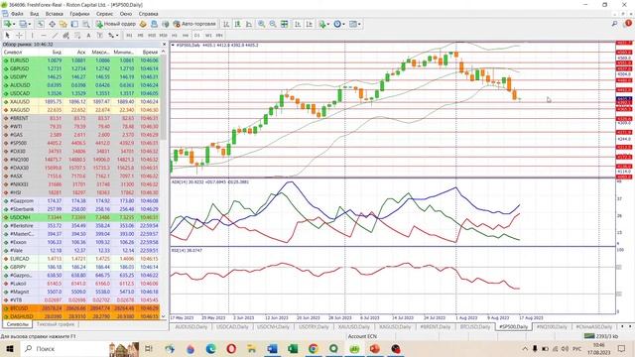Show the Navigator panel icon
Viewport: 635px width, 357px height.
[63, 24]
